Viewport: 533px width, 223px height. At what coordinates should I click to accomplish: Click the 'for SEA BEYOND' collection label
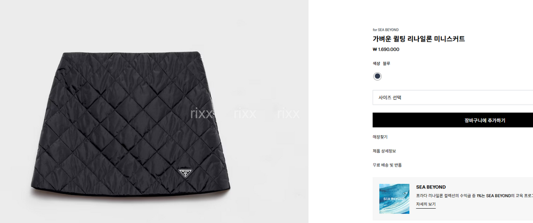(x=385, y=30)
